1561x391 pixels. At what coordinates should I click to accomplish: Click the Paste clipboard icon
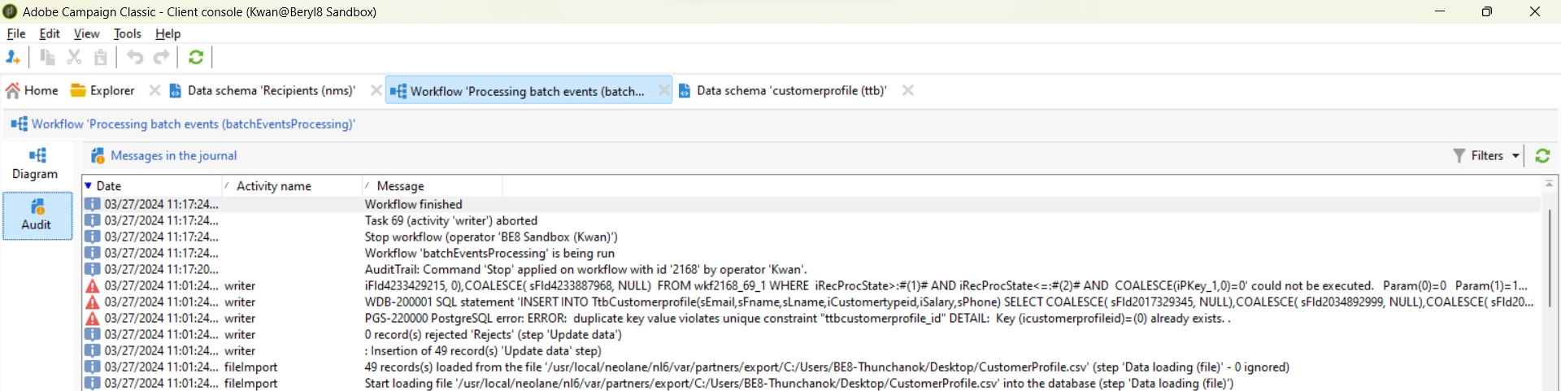pos(101,57)
